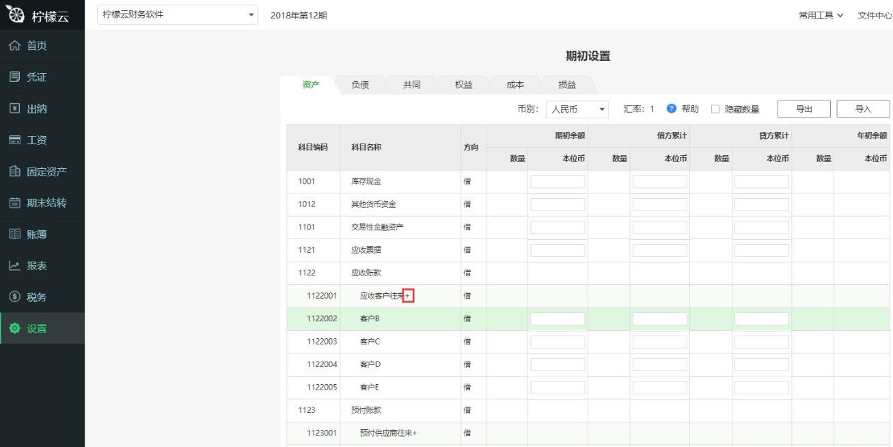Switch to the 负债 tab
Viewport: 893px width, 447px height.
360,85
